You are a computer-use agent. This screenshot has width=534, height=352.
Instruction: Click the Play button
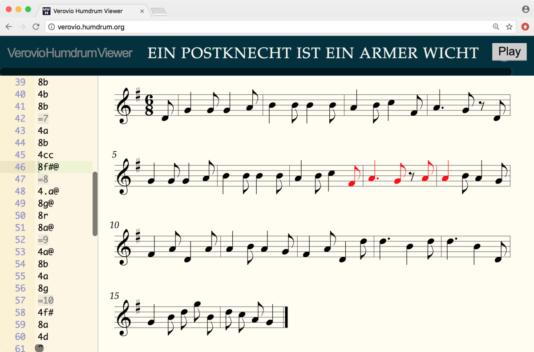point(509,52)
